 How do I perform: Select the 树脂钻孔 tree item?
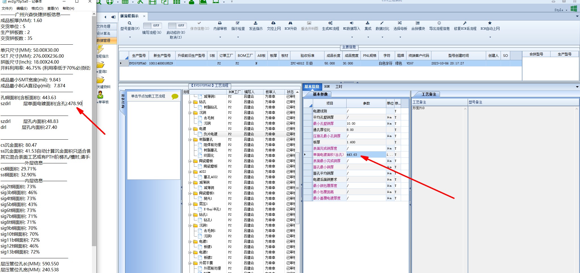tap(210, 107)
